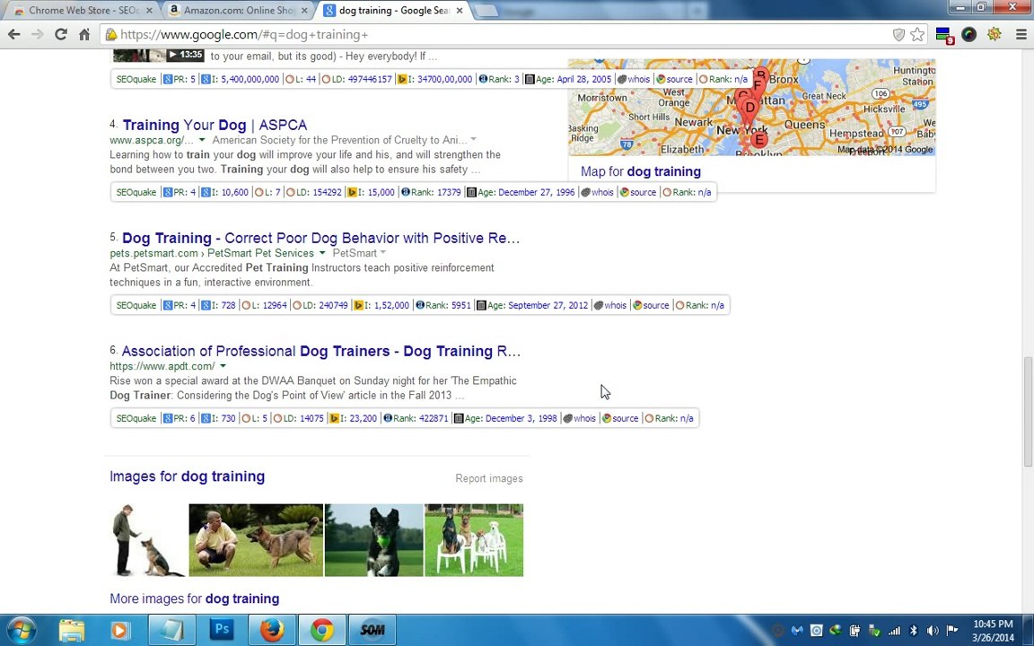Go back to previous page

click(13, 34)
